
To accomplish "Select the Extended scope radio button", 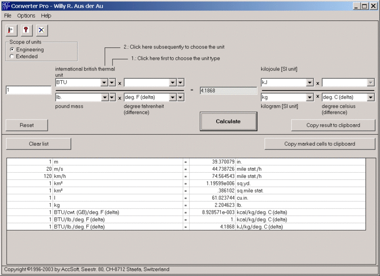I will click(12, 56).
